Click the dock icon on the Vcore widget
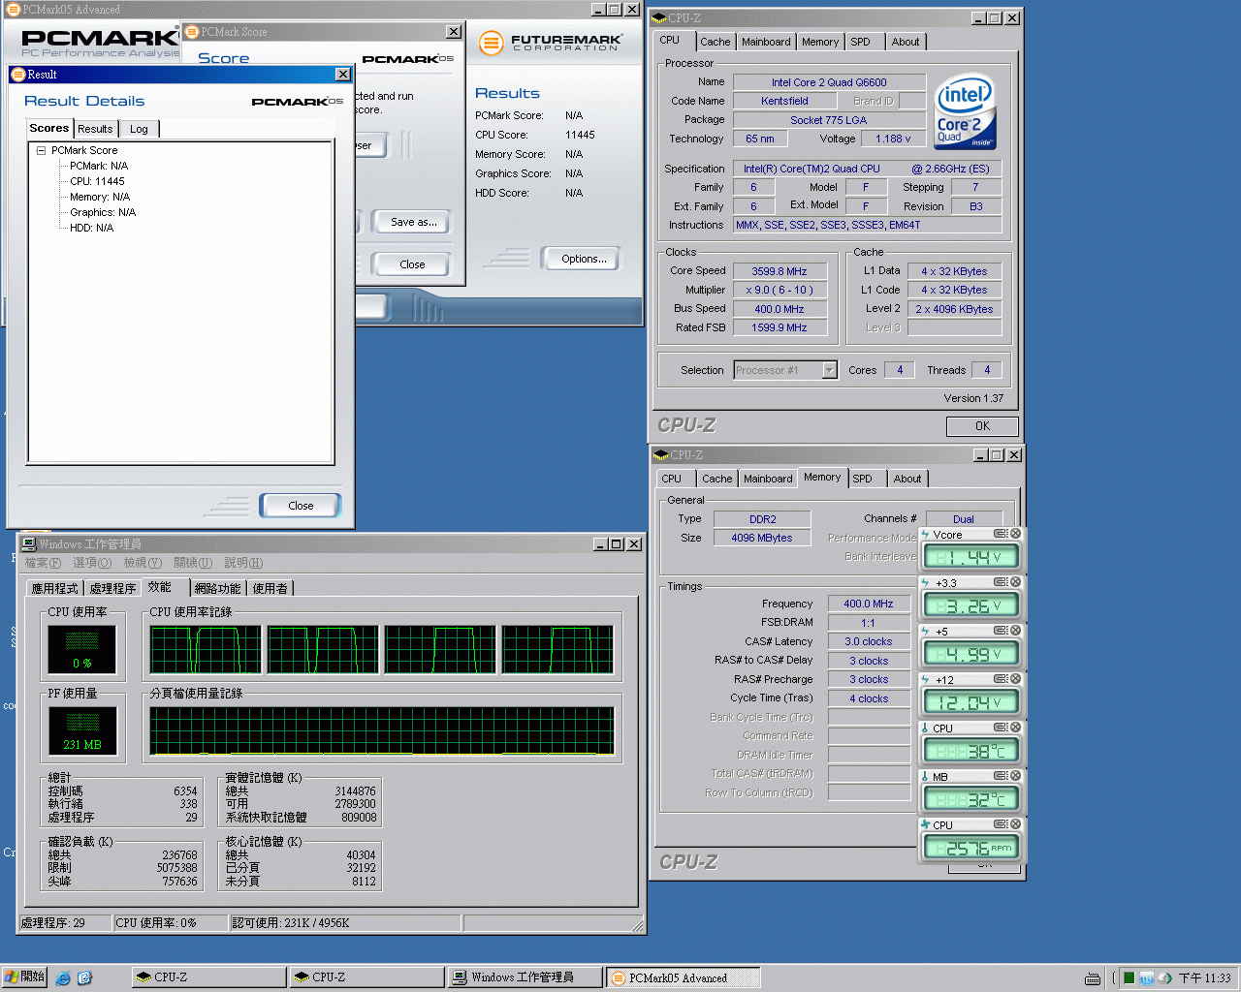The image size is (1241, 992). click(1001, 534)
